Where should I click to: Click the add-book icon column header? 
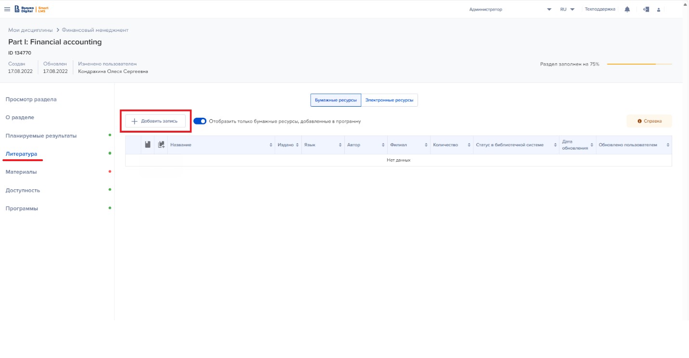[161, 145]
